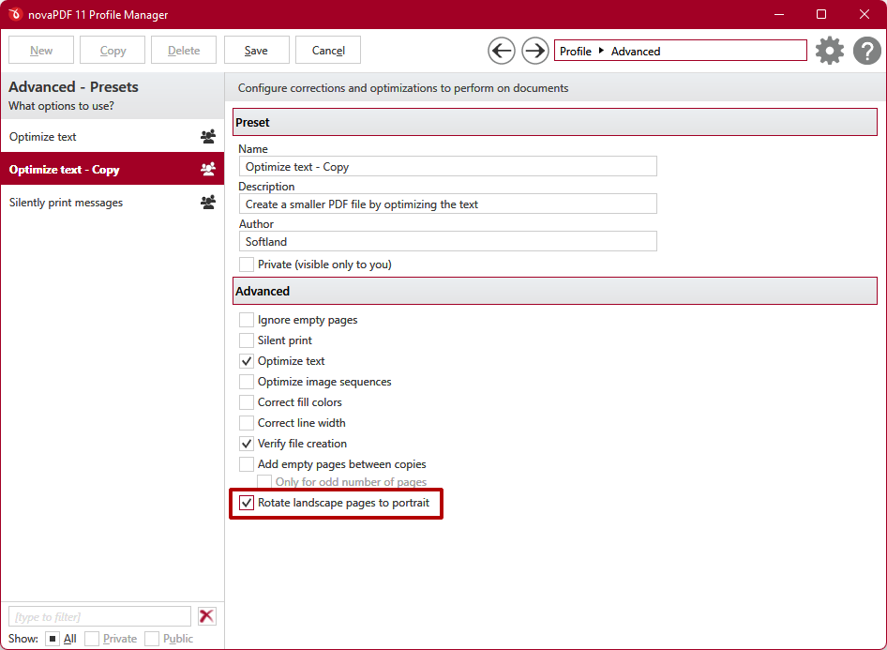
Task: Click the Description input field
Action: tap(447, 204)
